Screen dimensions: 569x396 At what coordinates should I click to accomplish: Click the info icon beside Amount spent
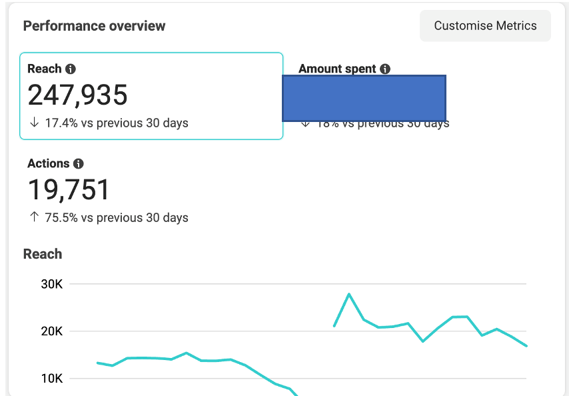pos(385,69)
